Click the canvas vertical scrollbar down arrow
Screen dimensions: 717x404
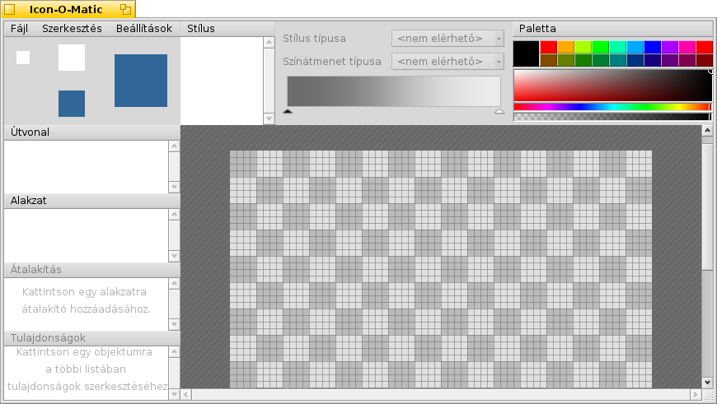pos(707,382)
